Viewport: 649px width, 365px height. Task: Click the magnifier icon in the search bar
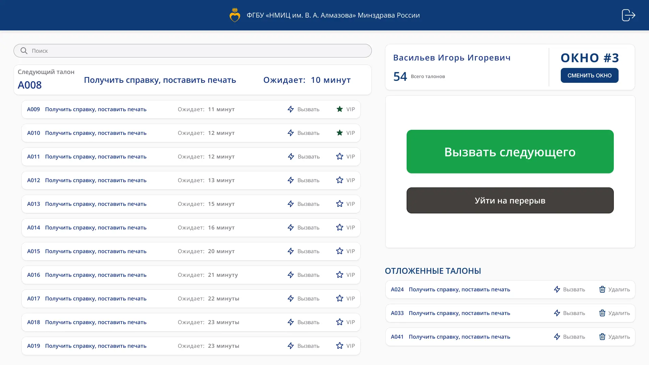pyautogui.click(x=24, y=51)
